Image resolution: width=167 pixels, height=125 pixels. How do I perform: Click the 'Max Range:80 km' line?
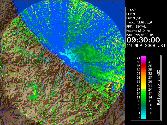140,35
